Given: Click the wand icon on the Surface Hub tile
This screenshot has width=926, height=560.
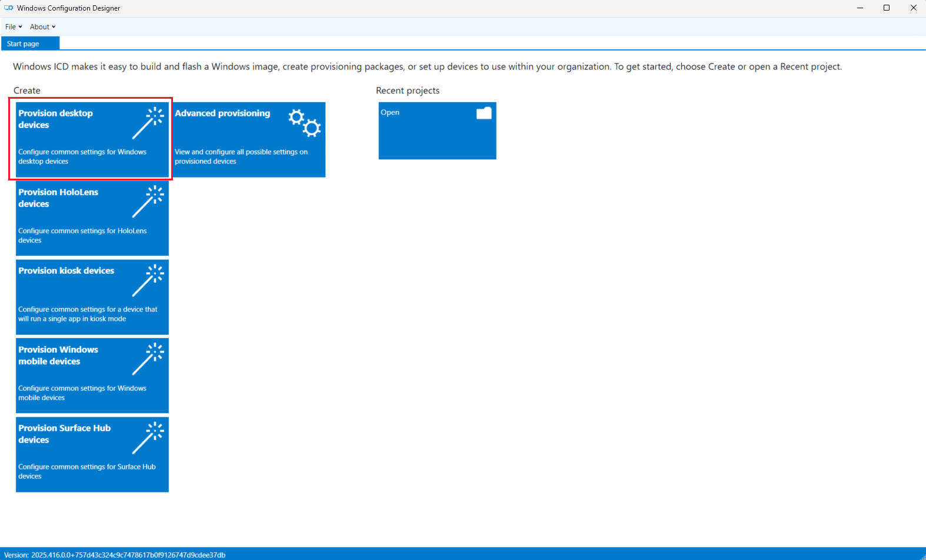Looking at the screenshot, I should coord(148,438).
